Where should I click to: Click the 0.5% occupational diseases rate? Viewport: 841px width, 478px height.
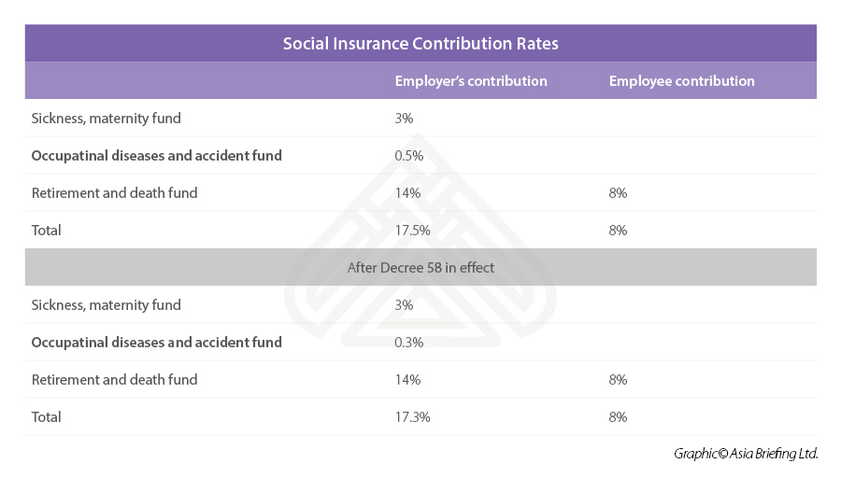pyautogui.click(x=409, y=156)
